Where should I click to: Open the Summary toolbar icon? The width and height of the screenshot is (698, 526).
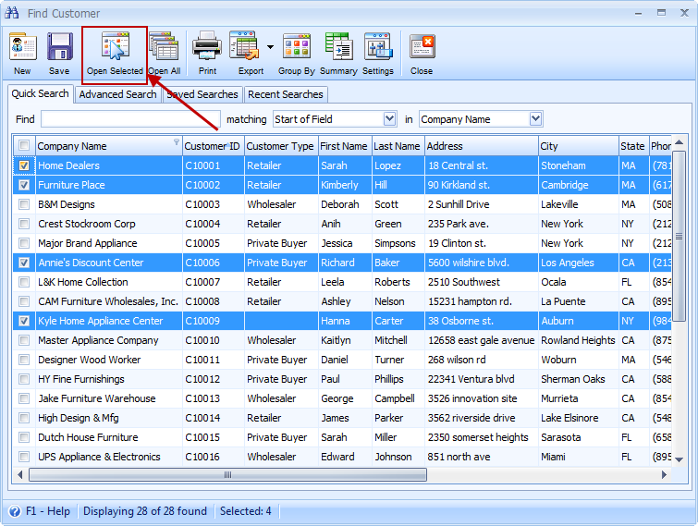point(338,53)
